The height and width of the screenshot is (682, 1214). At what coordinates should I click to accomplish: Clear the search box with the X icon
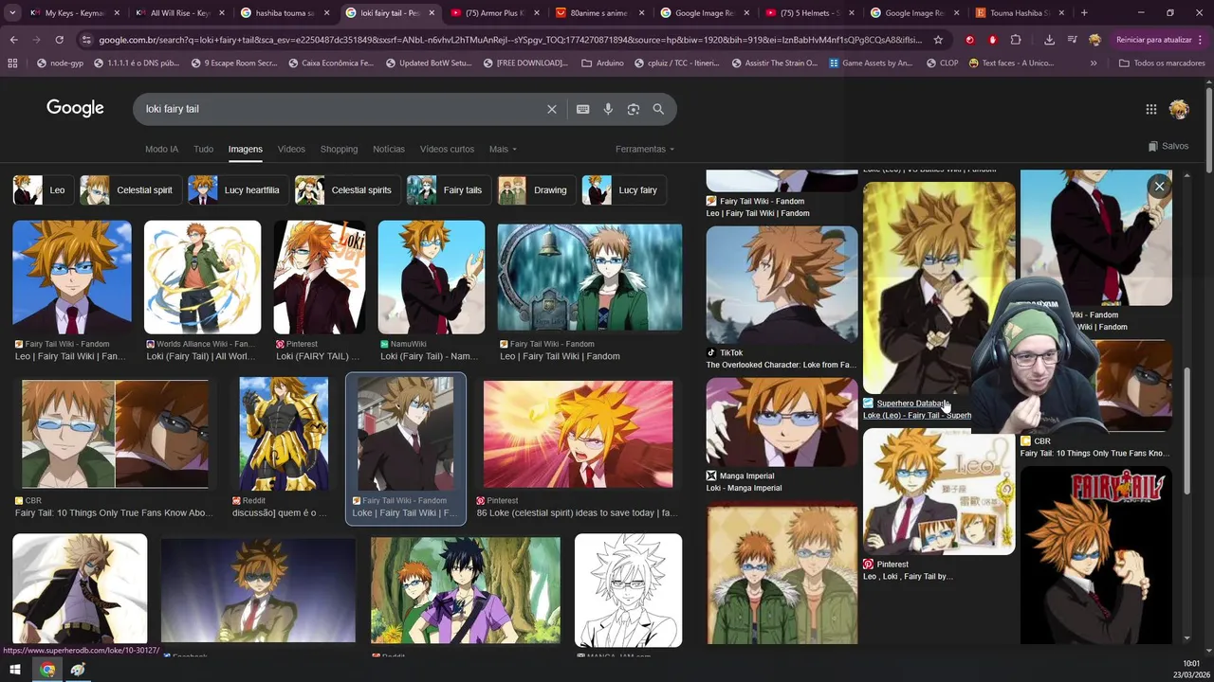tap(551, 109)
